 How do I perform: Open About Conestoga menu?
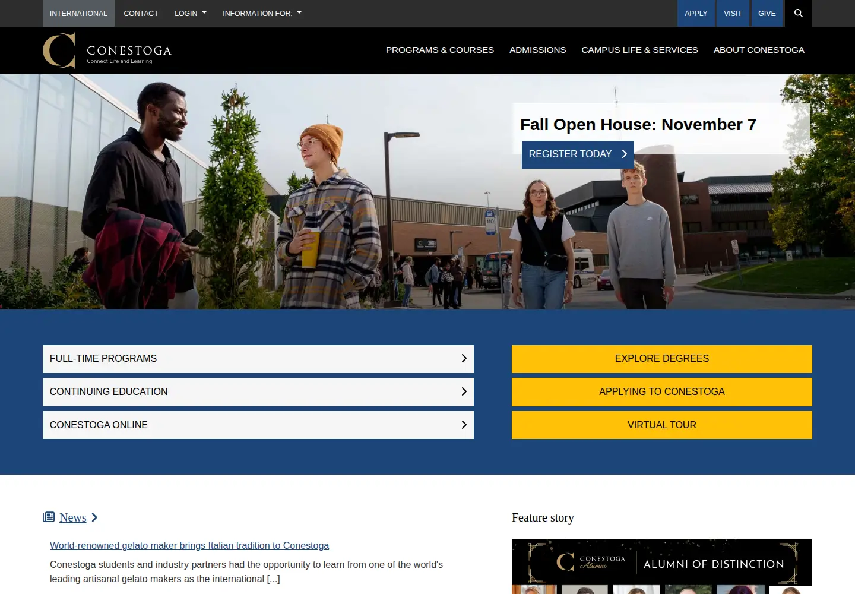[759, 50]
